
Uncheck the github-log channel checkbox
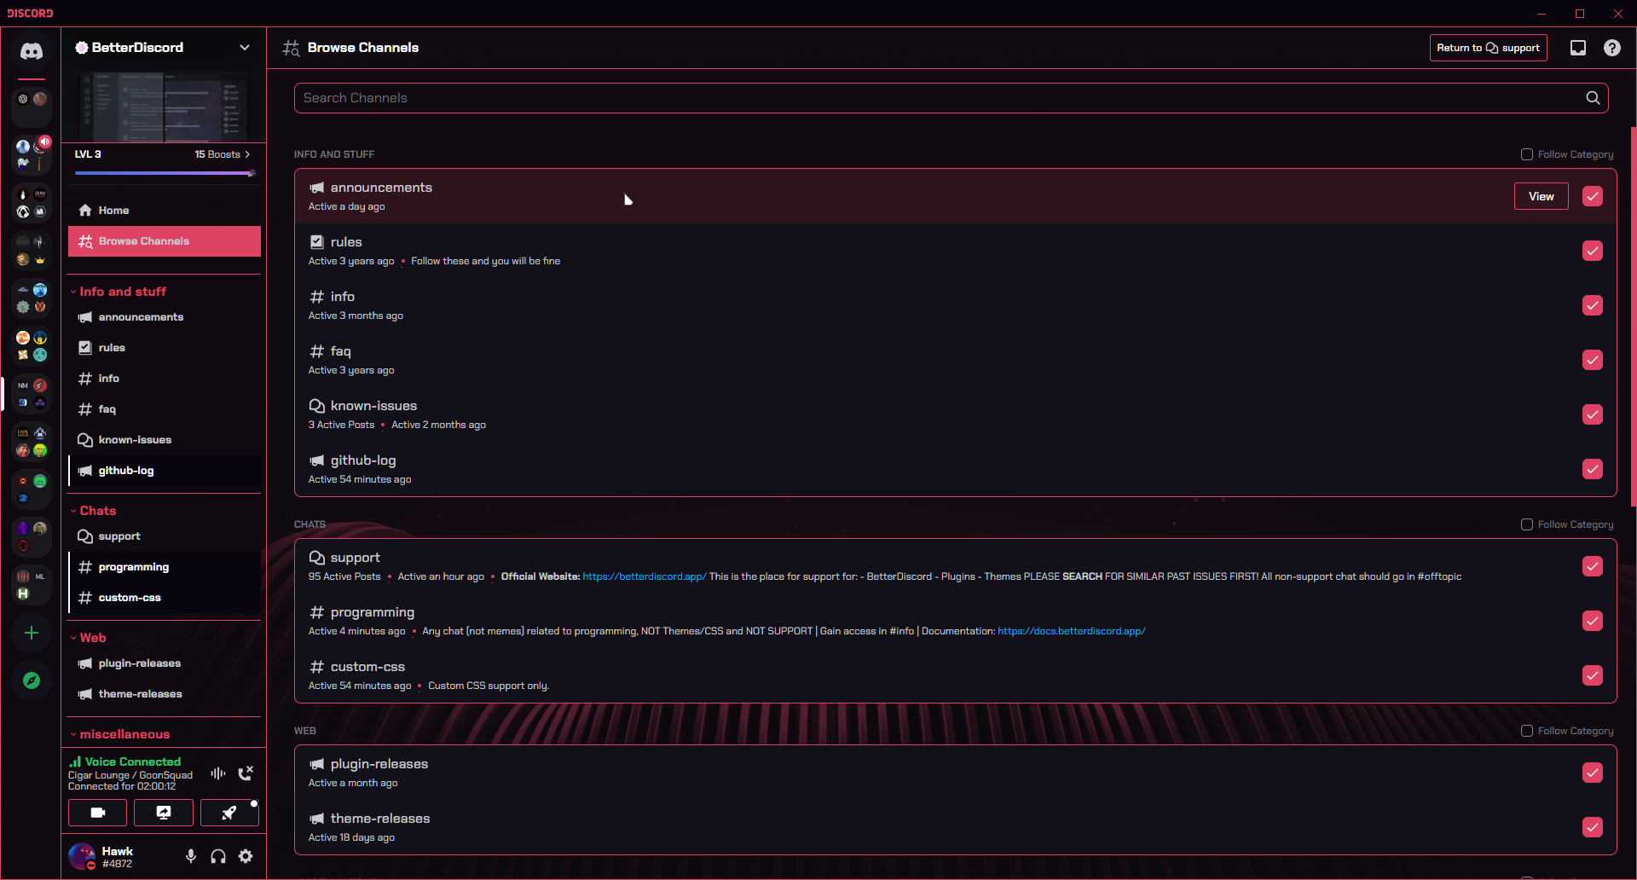point(1593,469)
